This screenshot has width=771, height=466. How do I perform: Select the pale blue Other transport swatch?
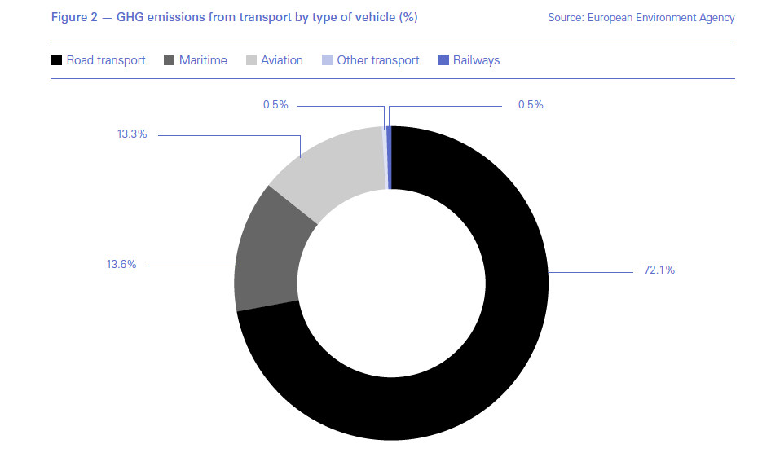(x=327, y=60)
